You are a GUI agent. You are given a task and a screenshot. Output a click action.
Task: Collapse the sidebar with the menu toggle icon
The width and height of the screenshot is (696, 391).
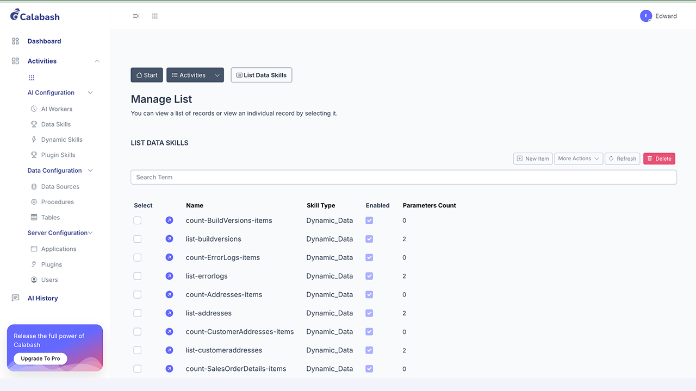coord(136,16)
